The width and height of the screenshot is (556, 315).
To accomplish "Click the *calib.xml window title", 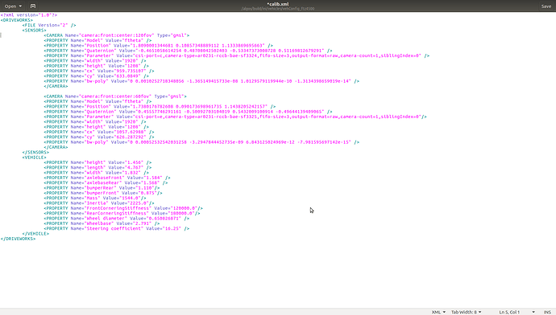I will [278, 4].
